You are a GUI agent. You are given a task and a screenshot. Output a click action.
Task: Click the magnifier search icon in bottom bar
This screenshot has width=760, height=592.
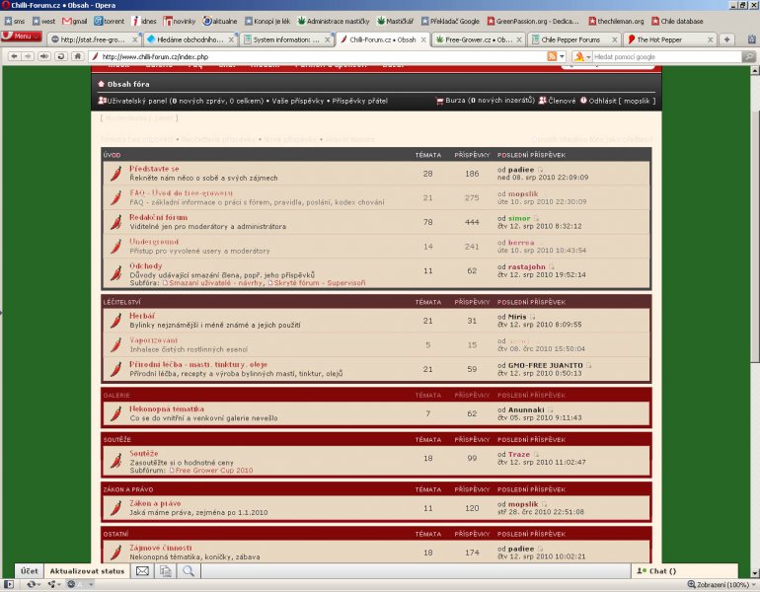click(188, 571)
